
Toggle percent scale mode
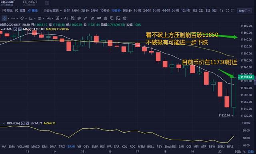[244, 152]
